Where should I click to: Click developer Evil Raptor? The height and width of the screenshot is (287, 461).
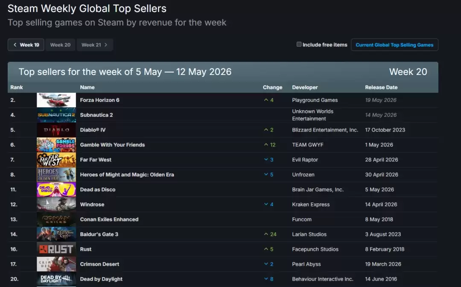[305, 160]
